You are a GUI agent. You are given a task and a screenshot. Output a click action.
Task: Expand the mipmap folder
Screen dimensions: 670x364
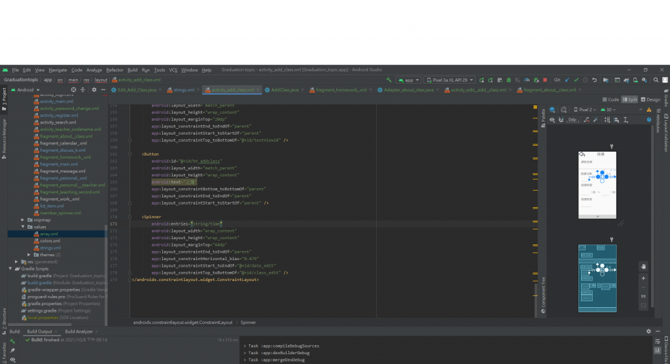click(23, 220)
